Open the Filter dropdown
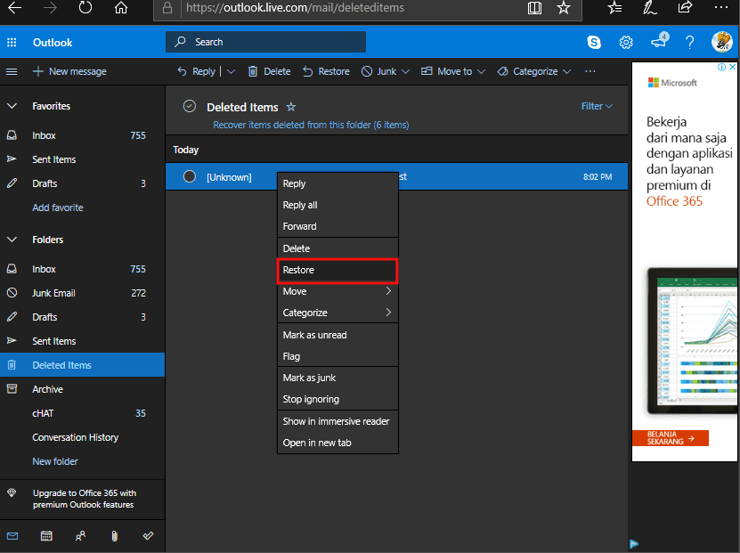This screenshot has width=740, height=553. (x=596, y=105)
